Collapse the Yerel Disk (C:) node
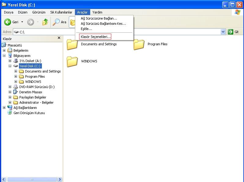 point(10,66)
